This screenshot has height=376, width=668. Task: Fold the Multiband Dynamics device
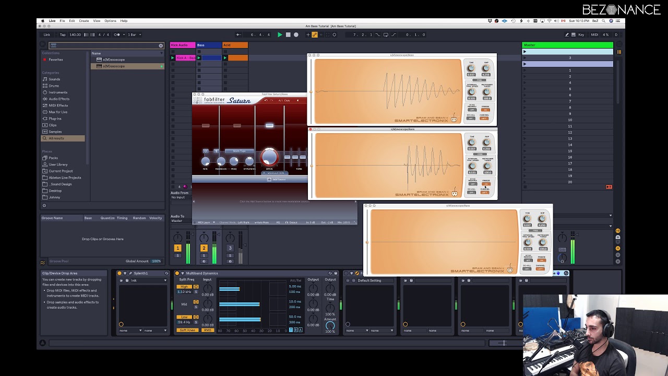[x=182, y=273]
